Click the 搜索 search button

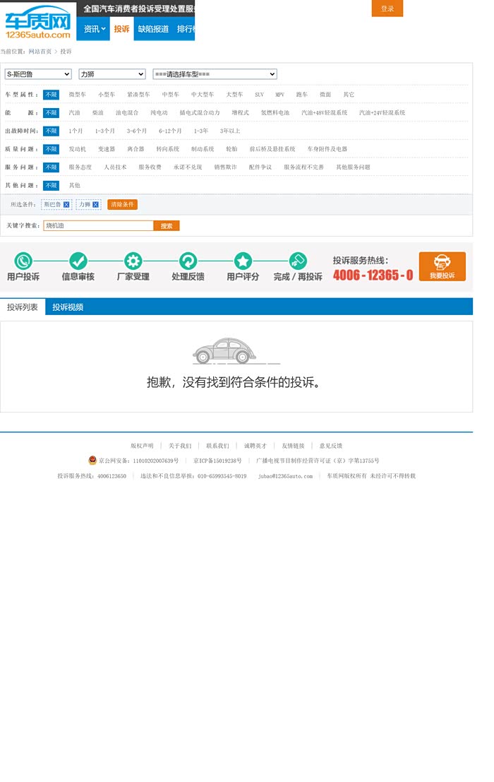(x=167, y=226)
